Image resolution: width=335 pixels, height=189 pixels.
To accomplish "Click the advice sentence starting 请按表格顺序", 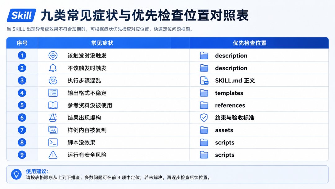I will (118, 177).
